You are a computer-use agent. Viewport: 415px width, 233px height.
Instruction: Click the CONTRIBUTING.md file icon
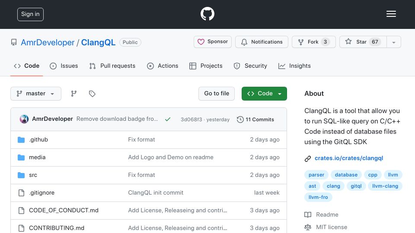click(22, 228)
